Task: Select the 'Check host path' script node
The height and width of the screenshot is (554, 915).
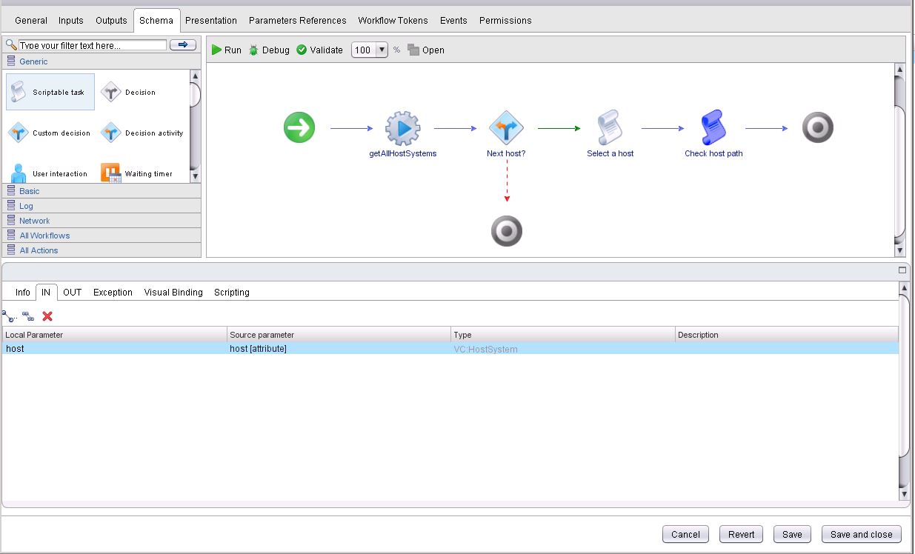Action: 713,129
